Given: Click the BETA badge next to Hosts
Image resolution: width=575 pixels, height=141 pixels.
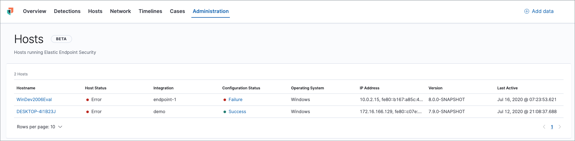Looking at the screenshot, I should point(61,39).
